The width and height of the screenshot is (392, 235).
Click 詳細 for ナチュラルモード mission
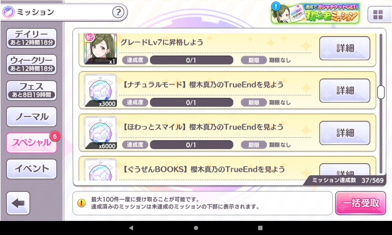[x=345, y=90]
